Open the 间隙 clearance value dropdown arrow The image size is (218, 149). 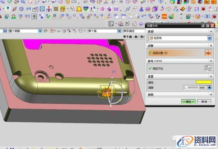click(209, 87)
